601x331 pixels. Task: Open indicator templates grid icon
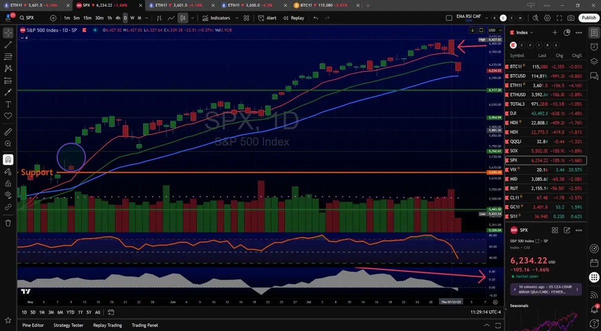[246, 18]
